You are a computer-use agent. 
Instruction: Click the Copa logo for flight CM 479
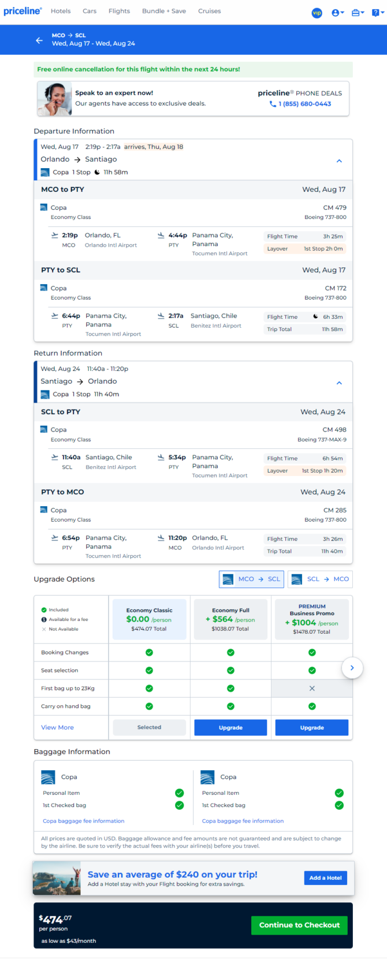(44, 207)
